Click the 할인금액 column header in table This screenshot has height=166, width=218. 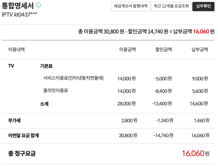pos(163,49)
